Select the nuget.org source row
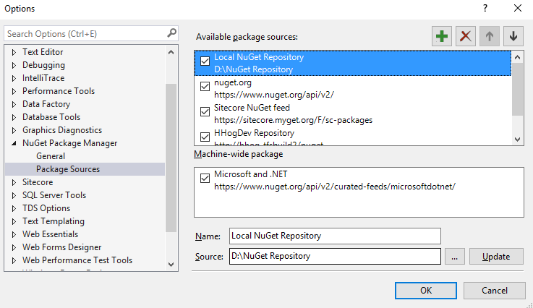 click(x=353, y=88)
